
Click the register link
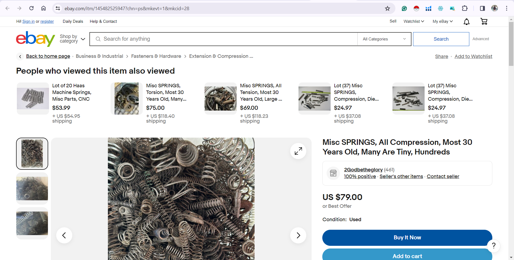coord(47,21)
